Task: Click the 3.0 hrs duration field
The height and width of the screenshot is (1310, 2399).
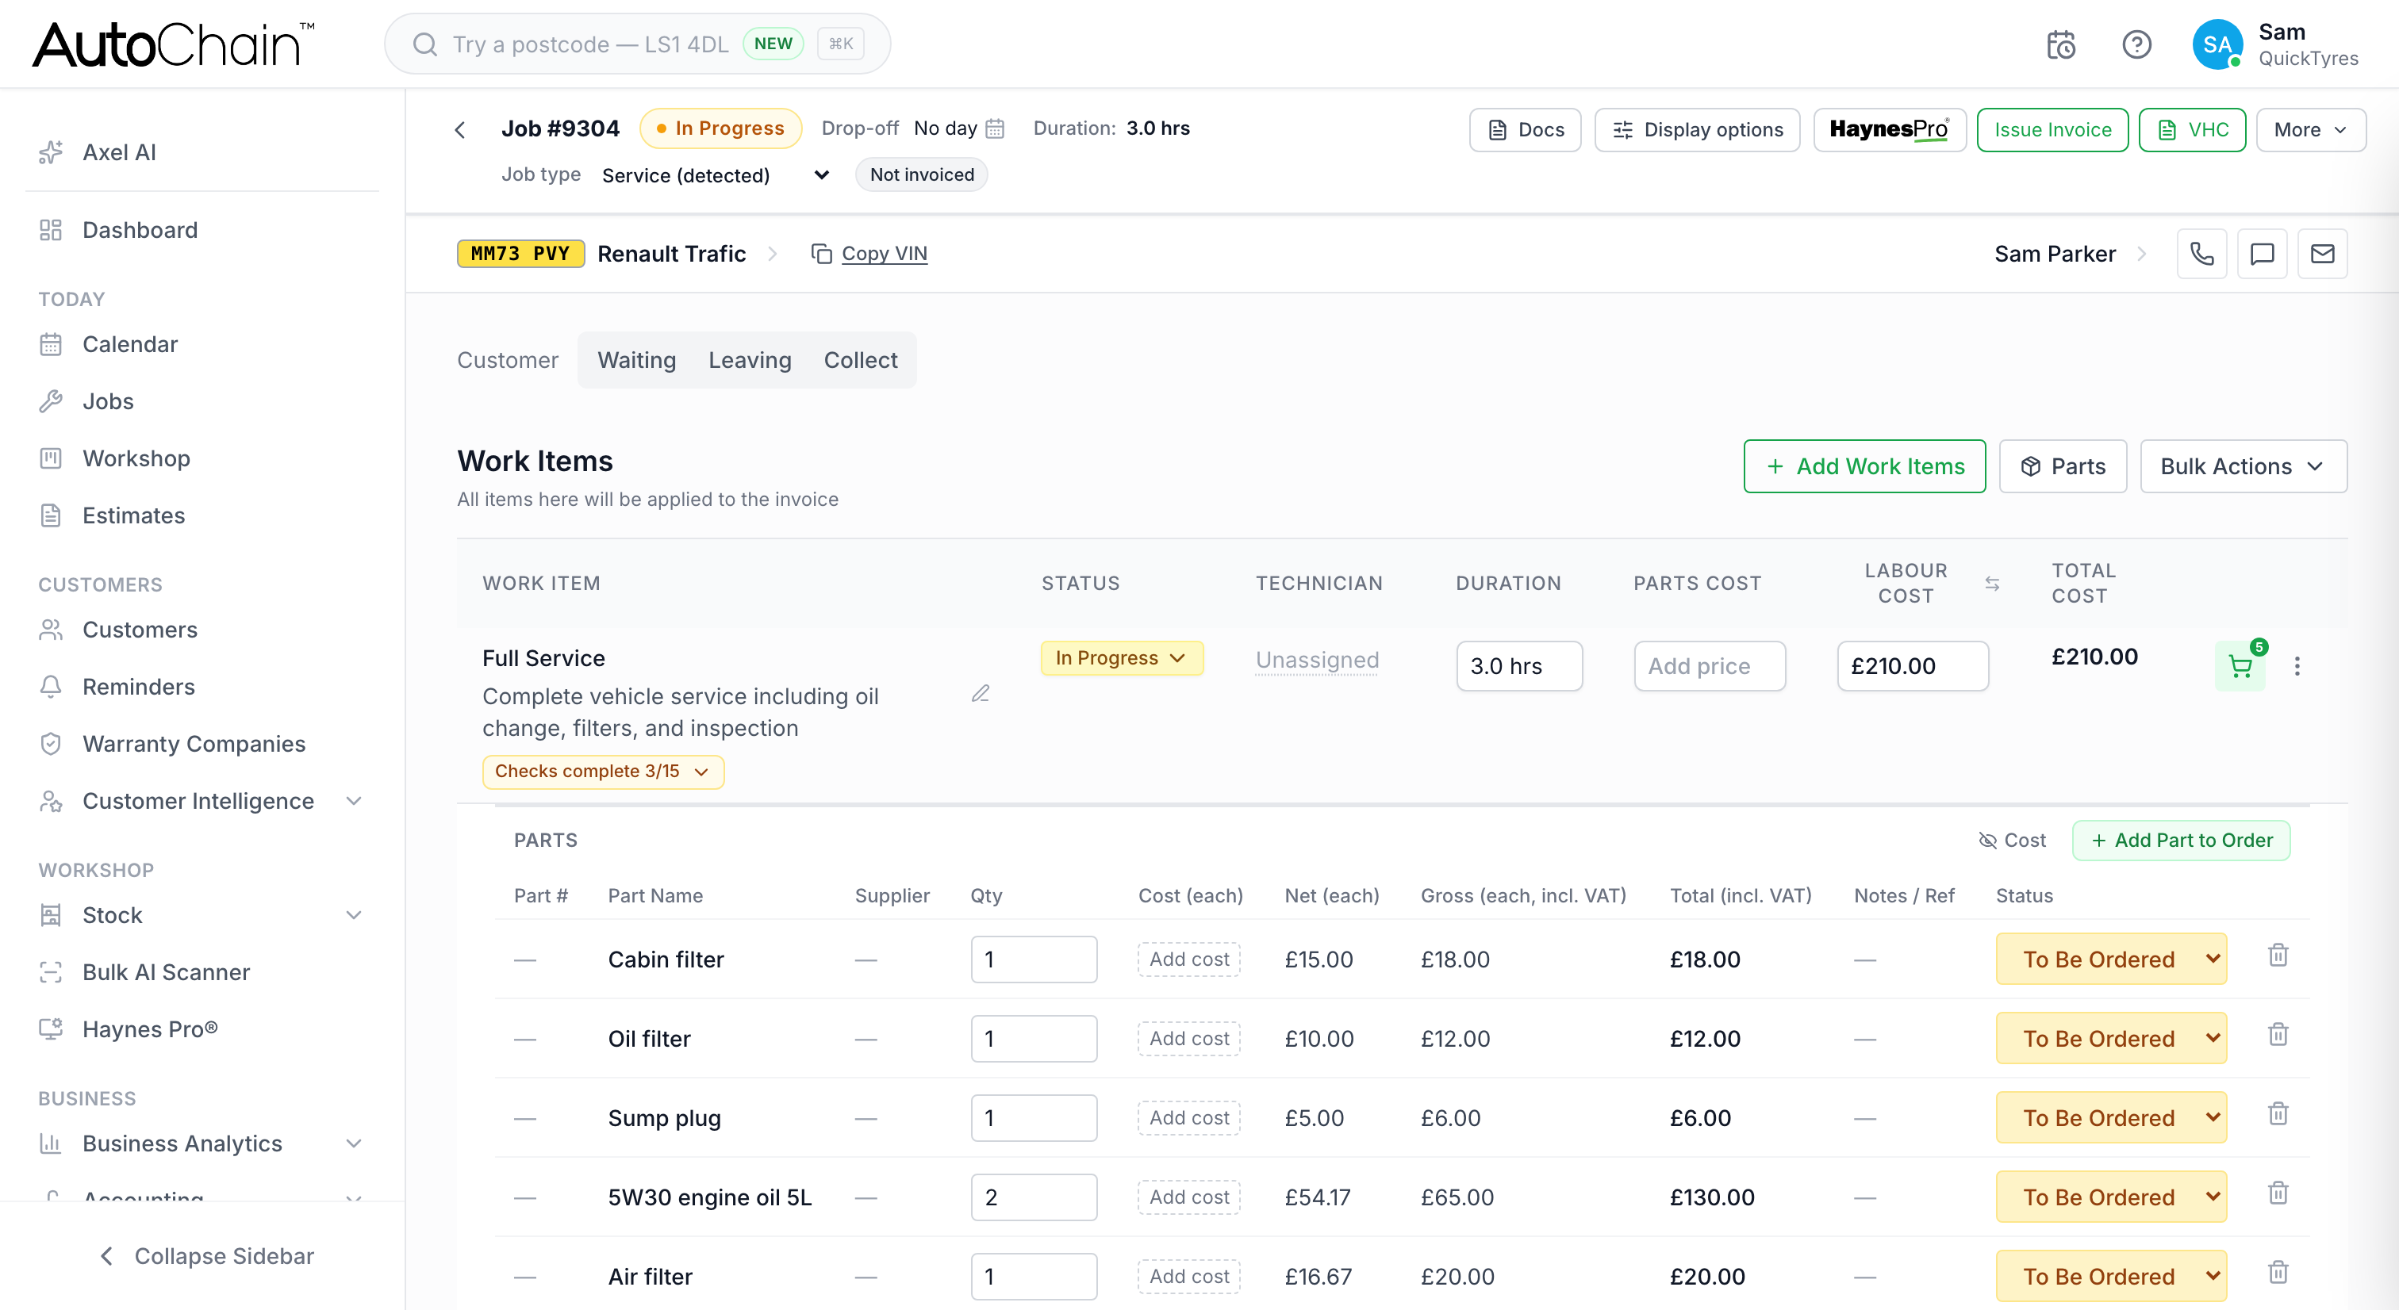Action: 1520,666
